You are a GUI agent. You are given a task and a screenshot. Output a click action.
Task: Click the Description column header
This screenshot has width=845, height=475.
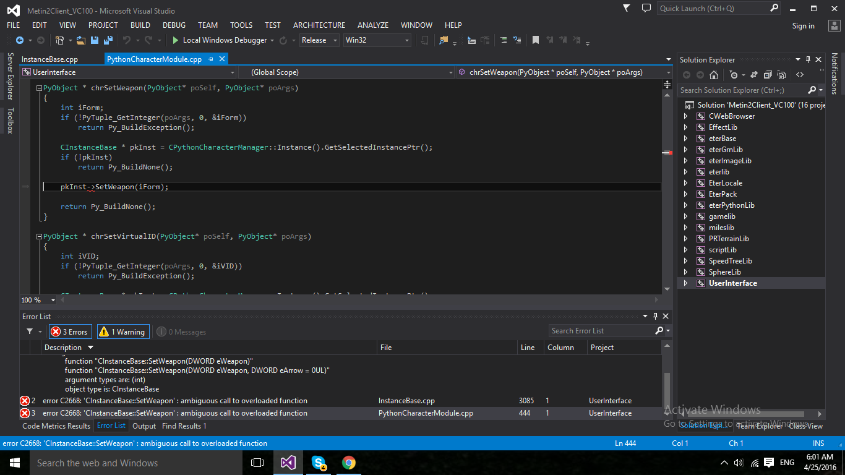[209, 348]
